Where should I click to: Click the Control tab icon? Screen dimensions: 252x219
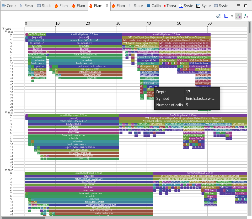pyautogui.click(x=3, y=6)
